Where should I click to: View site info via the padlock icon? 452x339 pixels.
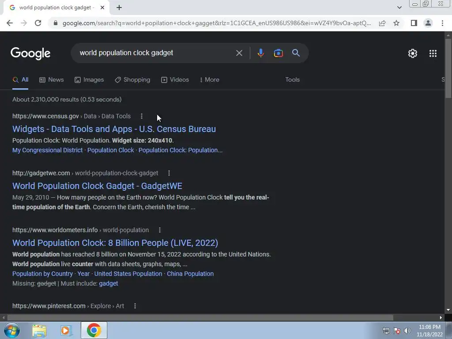[x=56, y=23]
